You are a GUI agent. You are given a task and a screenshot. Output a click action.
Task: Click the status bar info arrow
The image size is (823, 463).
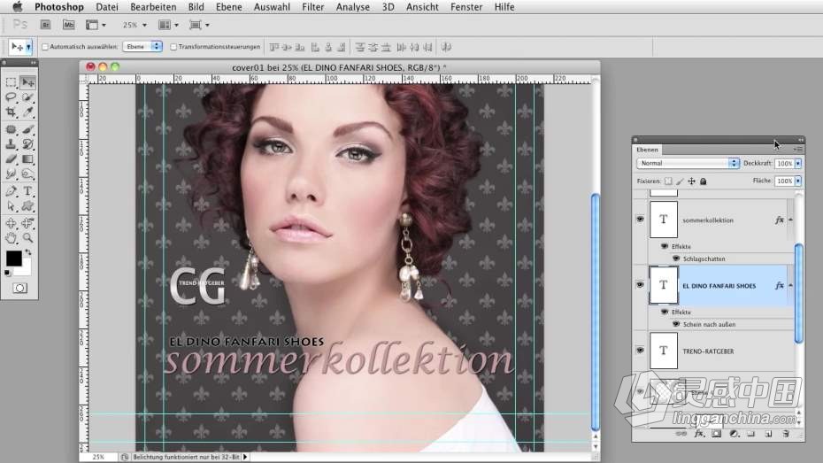(244, 457)
